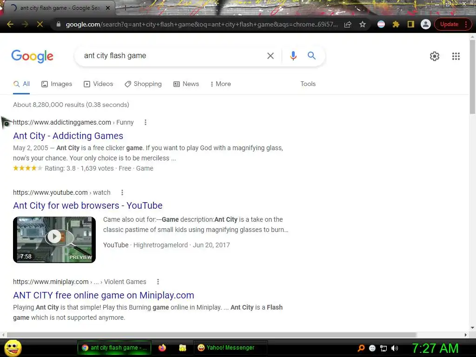
Task: Open the striped extension icon in toolbar
Action: coord(381,24)
